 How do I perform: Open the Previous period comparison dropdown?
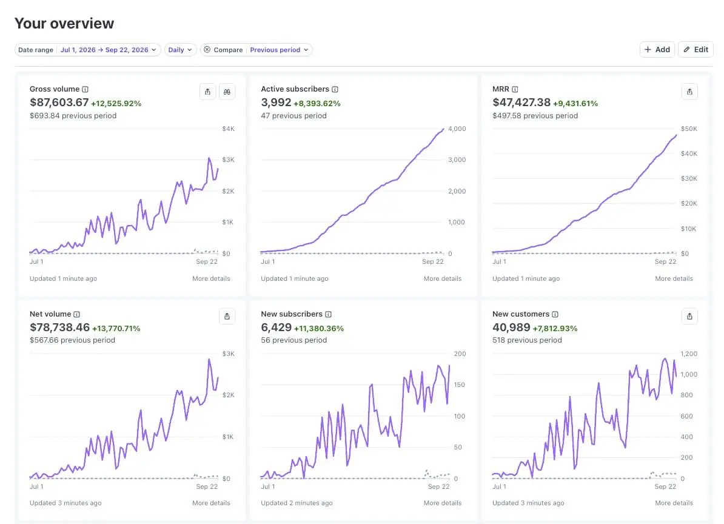coord(279,50)
